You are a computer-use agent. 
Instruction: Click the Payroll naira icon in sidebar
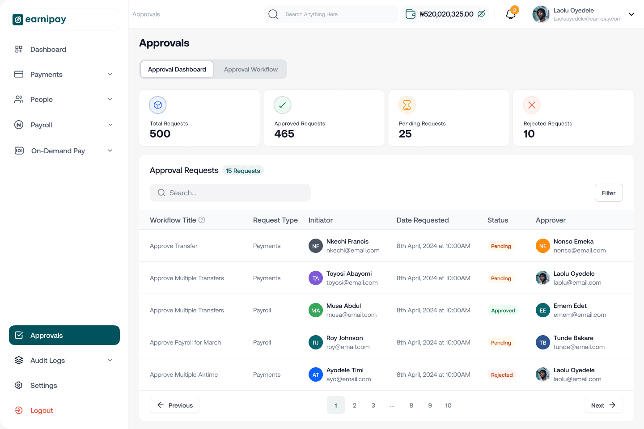[x=19, y=125]
